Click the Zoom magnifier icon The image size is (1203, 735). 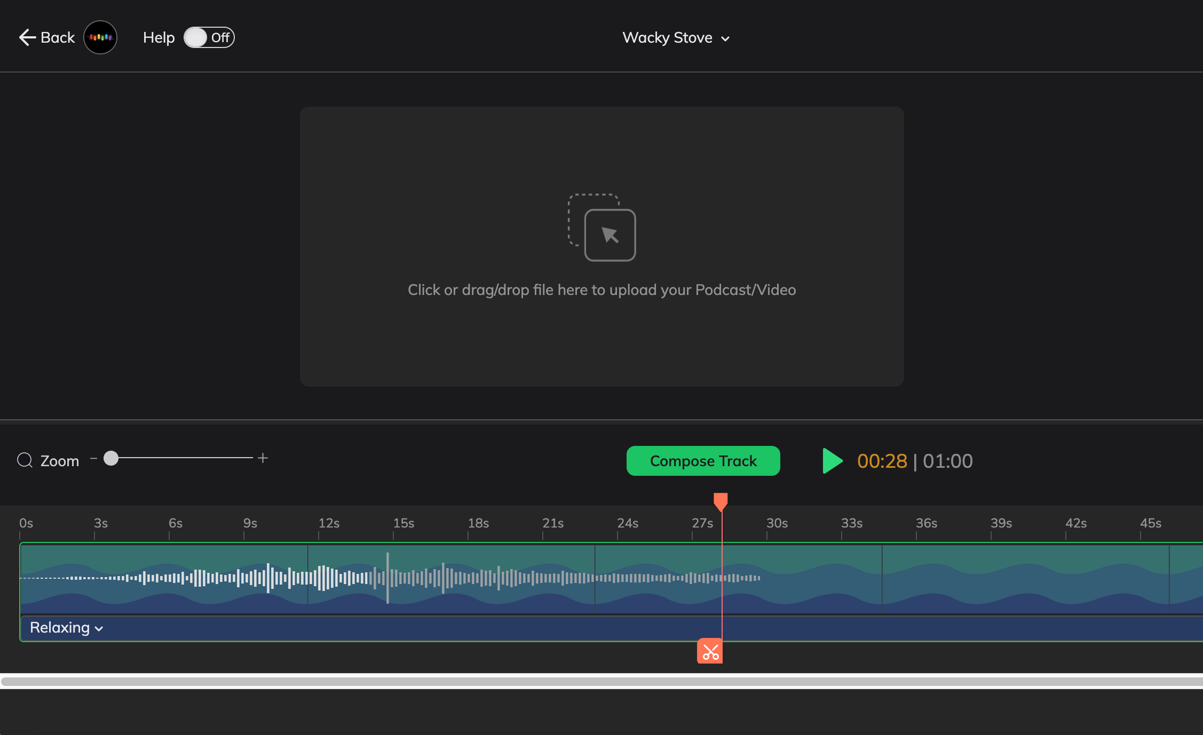[x=25, y=460]
